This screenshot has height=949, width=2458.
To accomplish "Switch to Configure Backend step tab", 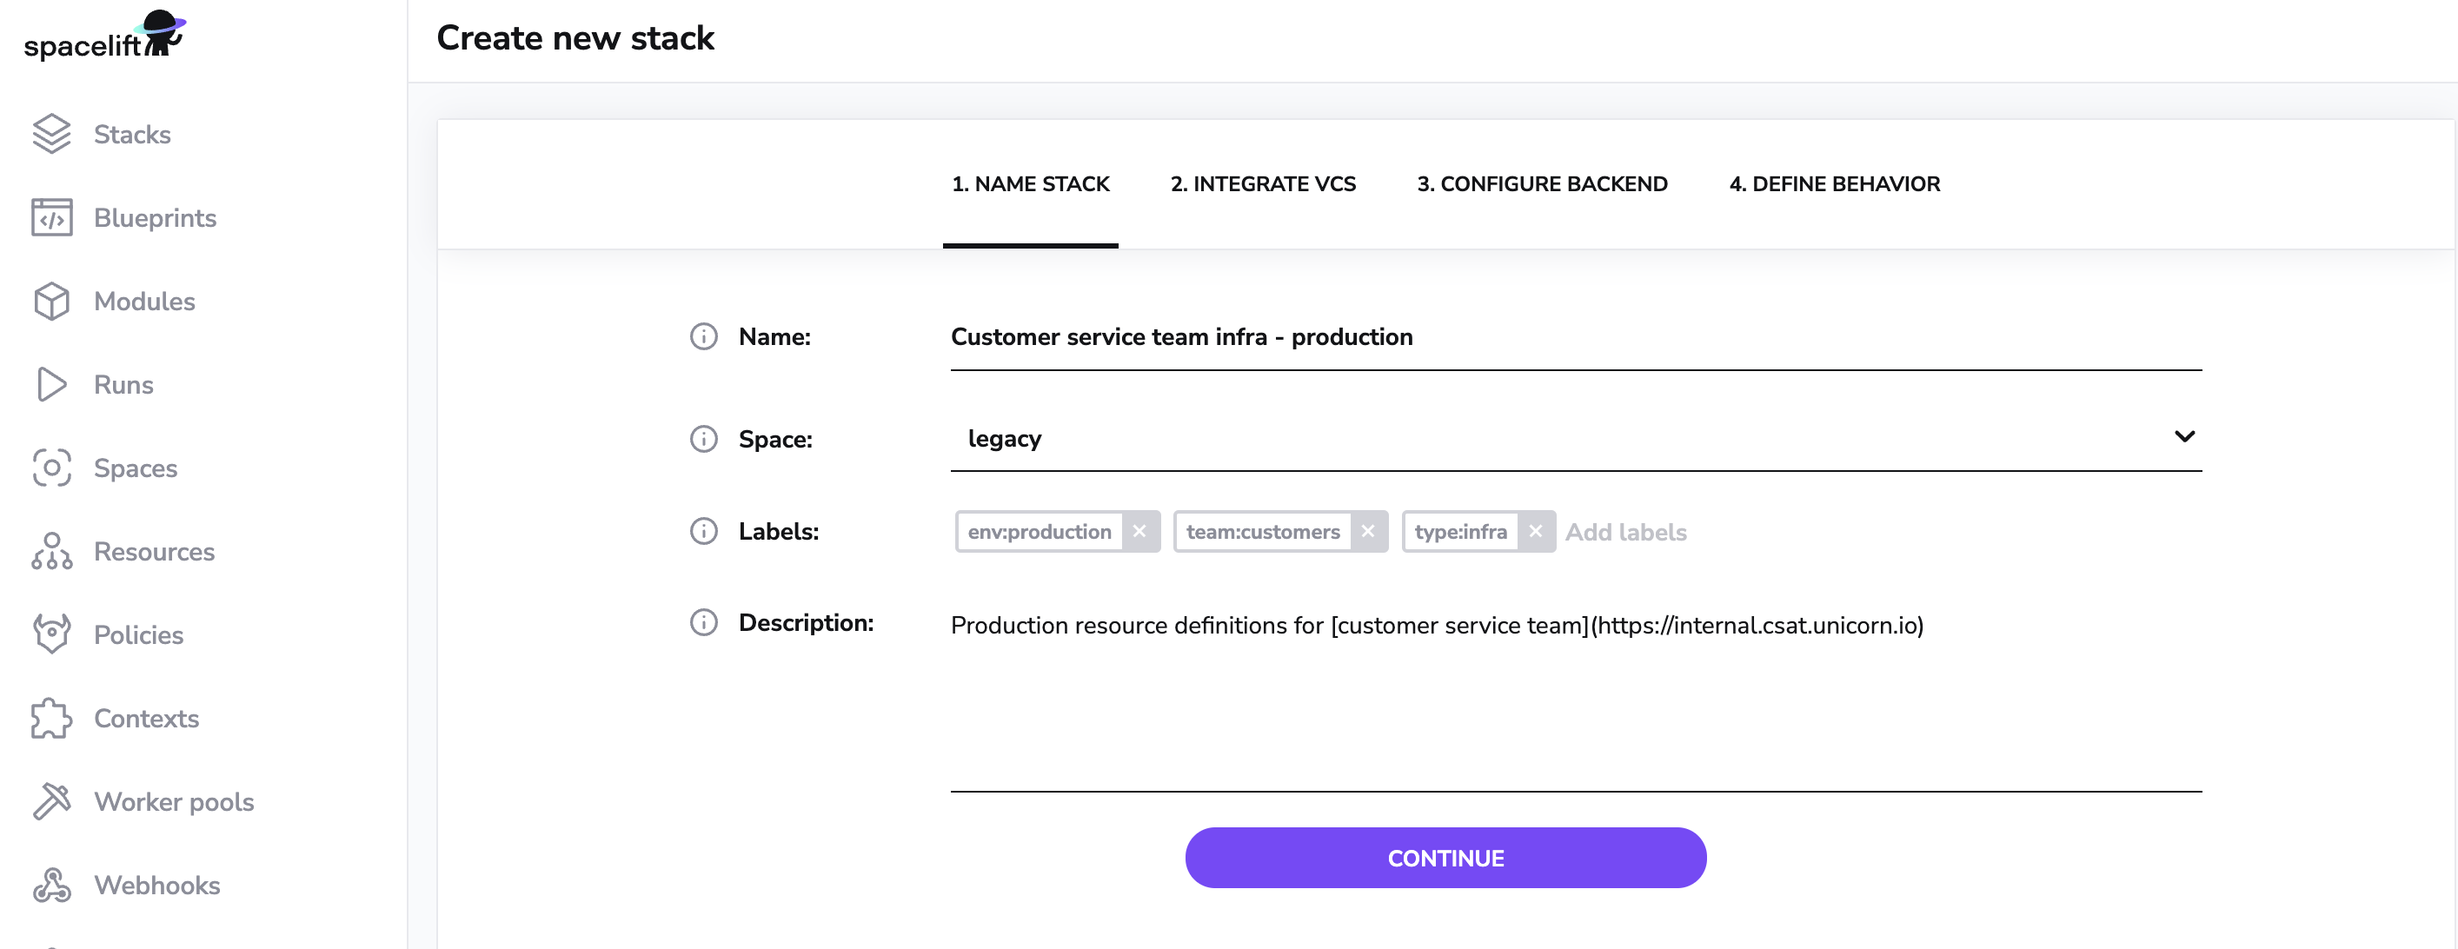I will [1541, 184].
